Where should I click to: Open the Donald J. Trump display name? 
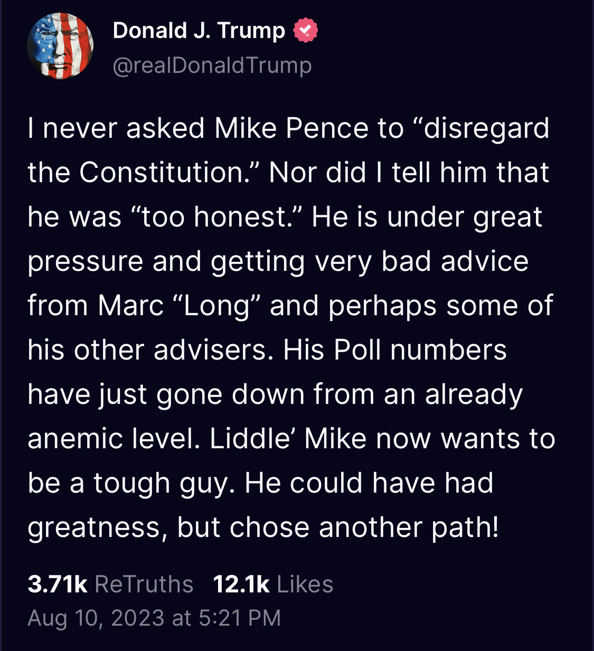[x=199, y=31]
